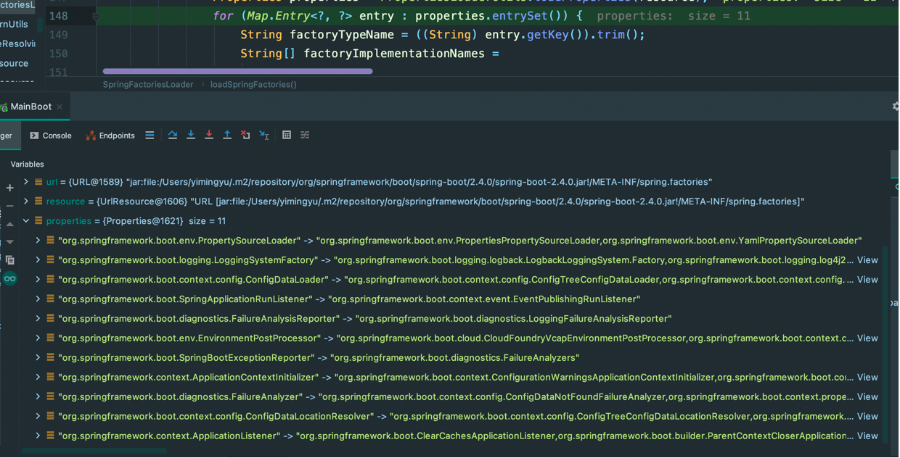Click the Drop Frame icon
This screenshot has height=458, width=900.
click(x=245, y=136)
